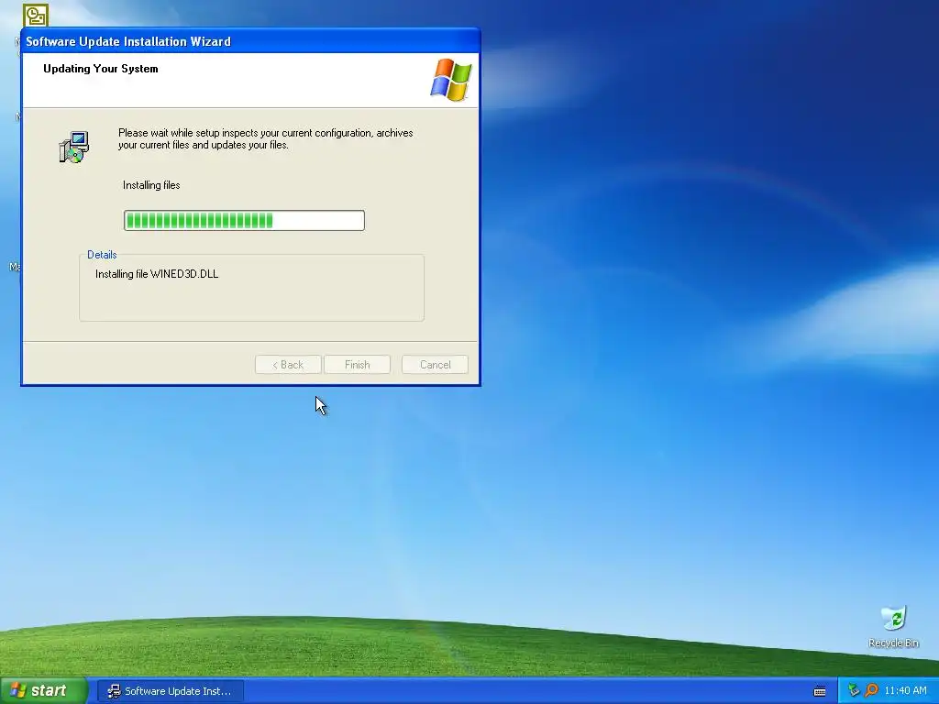
Task: Click the < Back button in the wizard
Action: (288, 365)
